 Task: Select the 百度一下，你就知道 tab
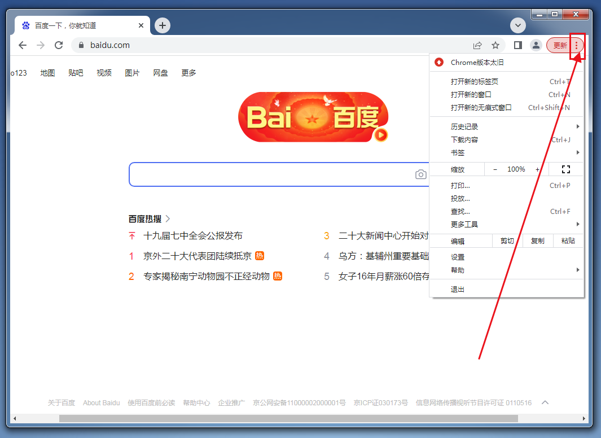[x=82, y=25]
